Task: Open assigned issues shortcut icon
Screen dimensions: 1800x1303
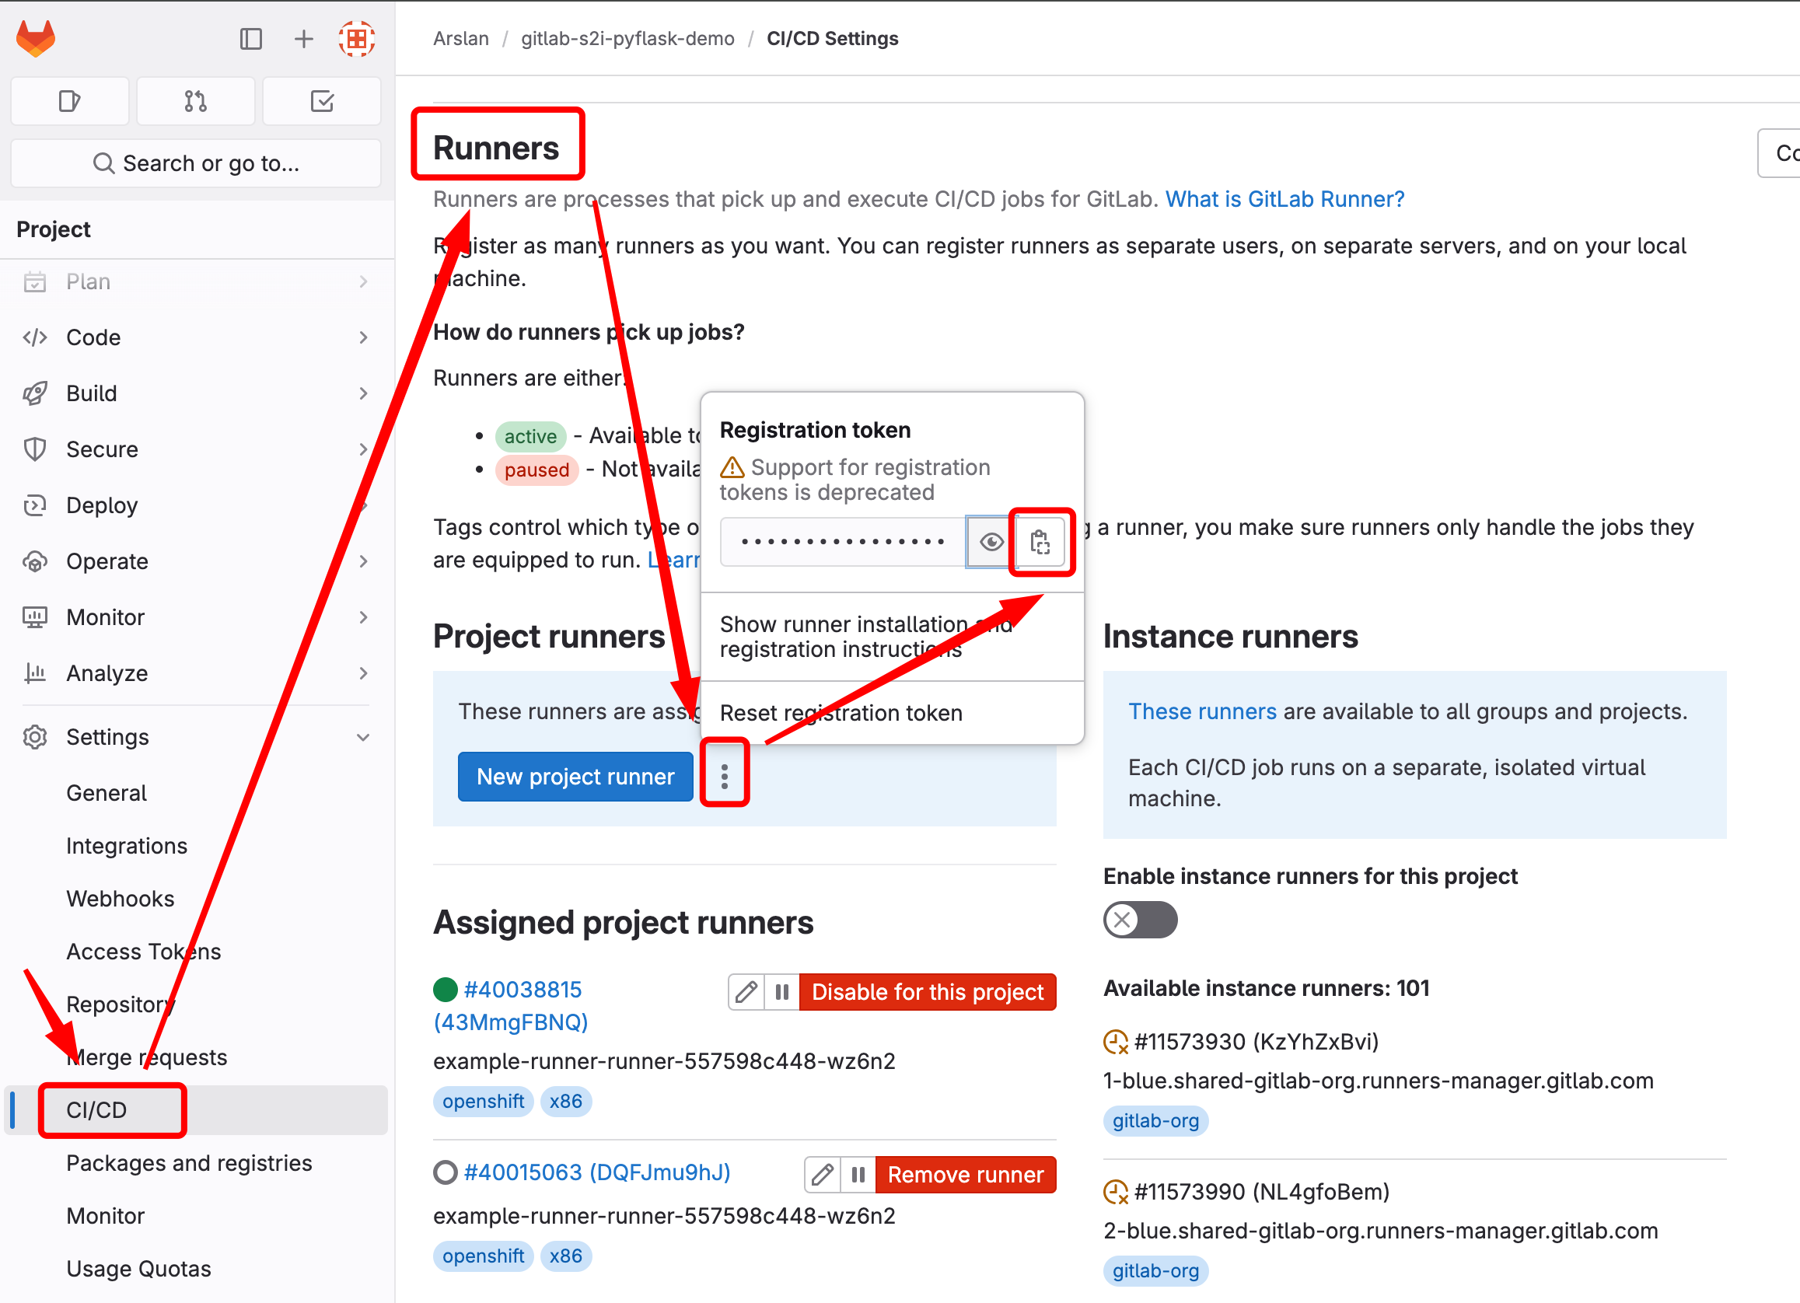Action: pyautogui.click(x=70, y=101)
